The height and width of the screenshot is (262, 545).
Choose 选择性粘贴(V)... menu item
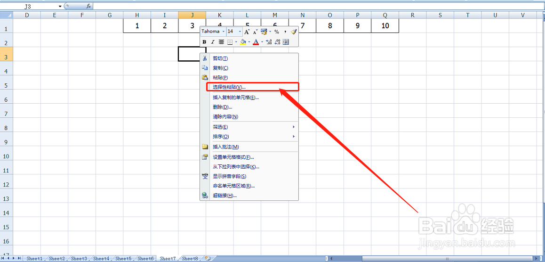point(249,87)
